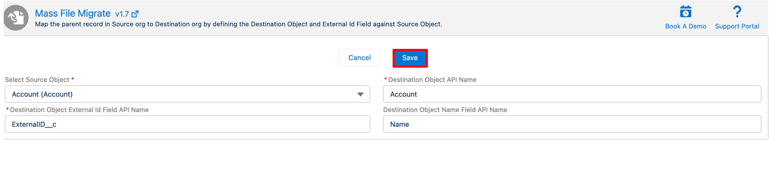Expand the Source Object dropdown arrow
769x181 pixels.
pyautogui.click(x=360, y=94)
